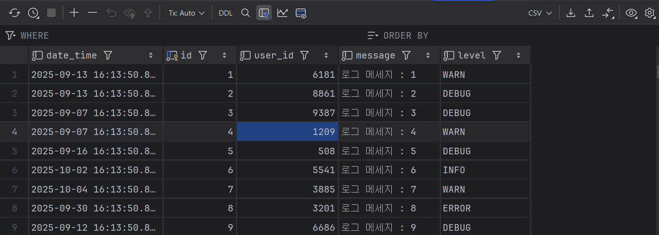The image size is (659, 235).
Task: Show the chart view icon
Action: click(282, 13)
